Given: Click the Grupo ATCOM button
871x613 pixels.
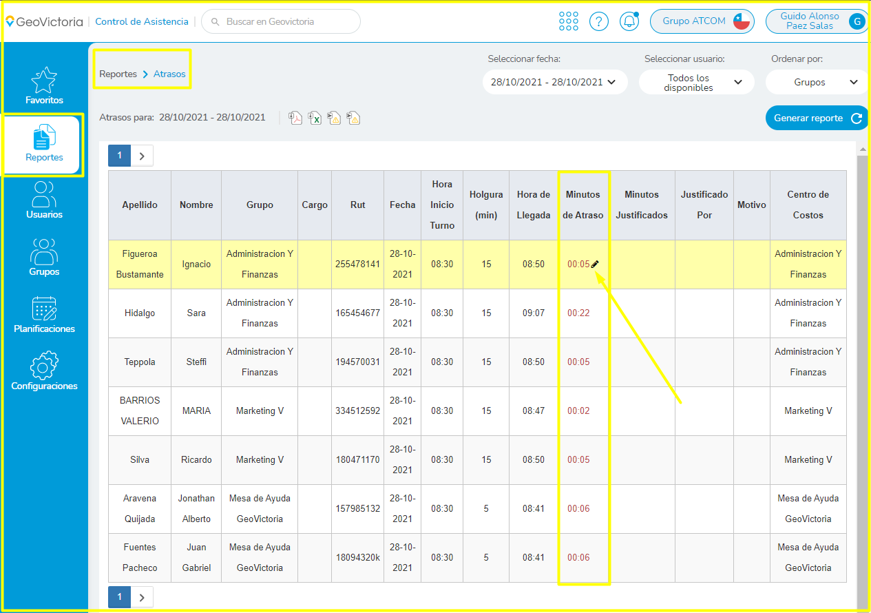Looking at the screenshot, I should [x=702, y=21].
